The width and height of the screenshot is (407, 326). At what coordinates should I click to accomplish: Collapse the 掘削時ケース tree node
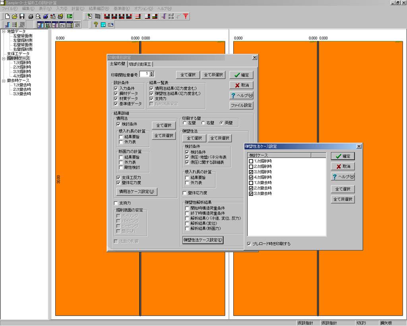[4, 58]
